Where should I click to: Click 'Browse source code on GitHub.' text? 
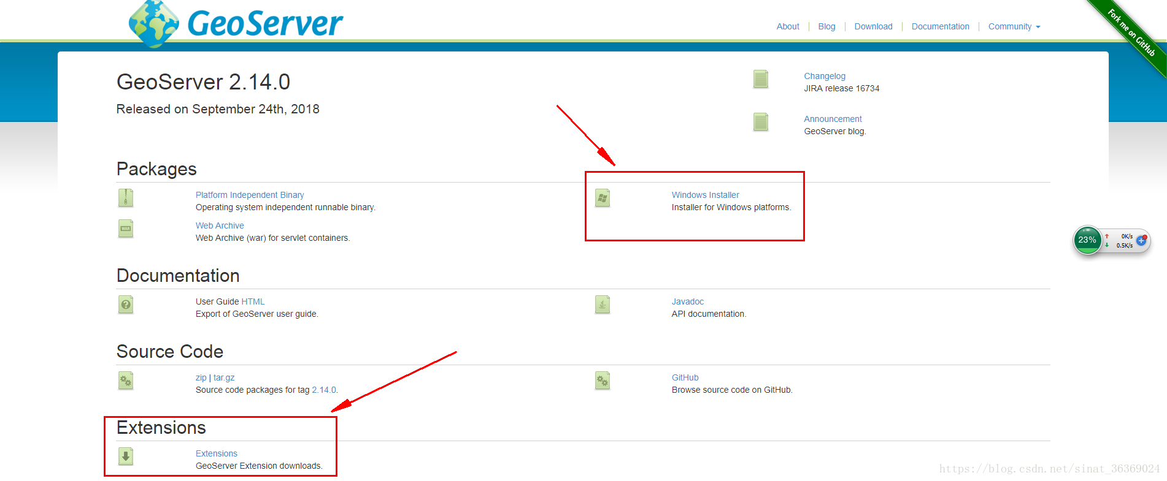coord(732,390)
